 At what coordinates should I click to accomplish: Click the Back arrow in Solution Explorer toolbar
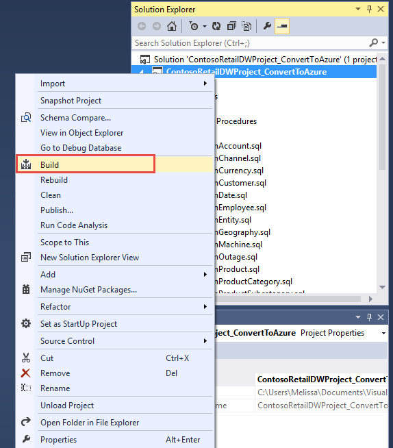point(142,26)
